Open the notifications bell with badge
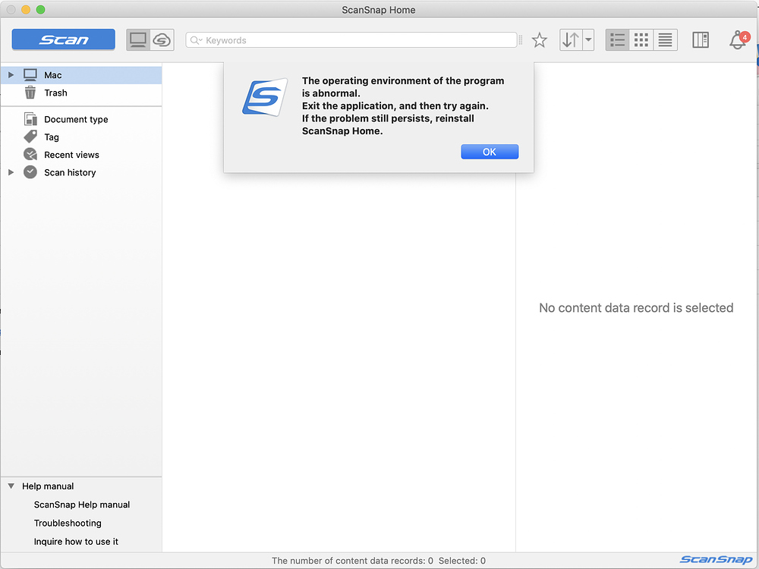The image size is (759, 569). click(737, 40)
